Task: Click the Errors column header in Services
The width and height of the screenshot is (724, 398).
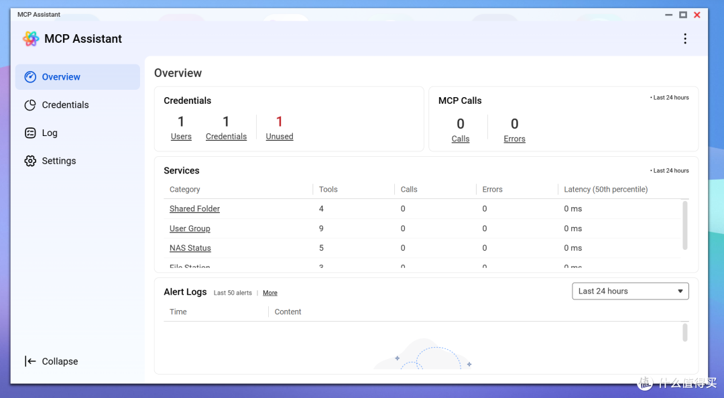Action: 492,190
